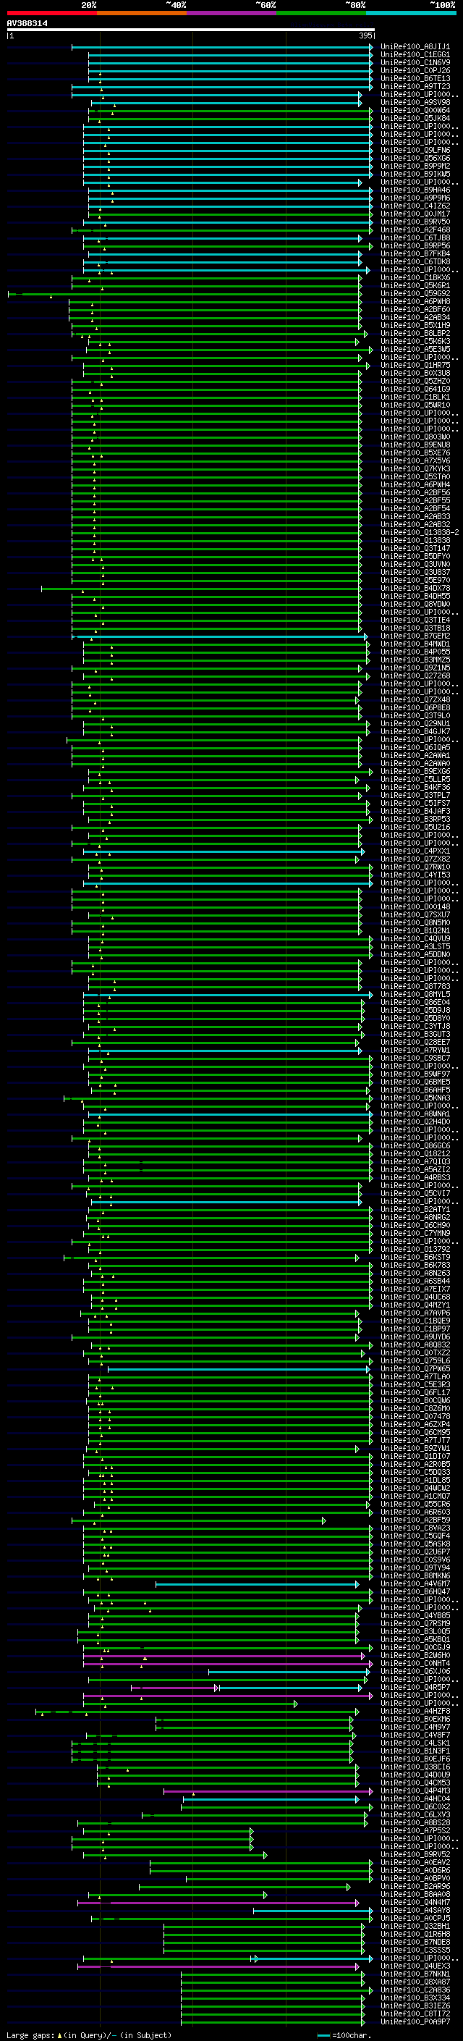Click the orange ~40% identity legend bar
The height and width of the screenshot is (2041, 463).
(x=142, y=13)
